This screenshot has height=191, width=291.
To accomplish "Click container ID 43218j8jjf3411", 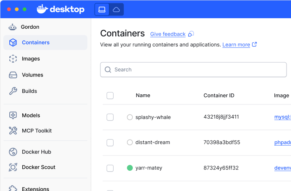I will click(221, 117).
